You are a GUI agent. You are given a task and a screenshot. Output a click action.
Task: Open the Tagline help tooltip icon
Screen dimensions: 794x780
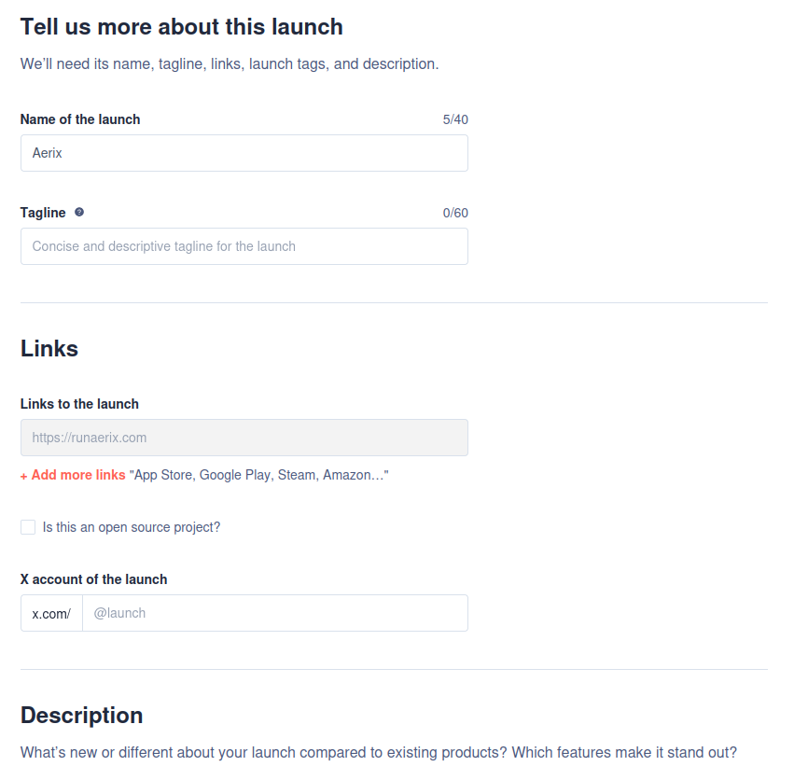coord(78,212)
